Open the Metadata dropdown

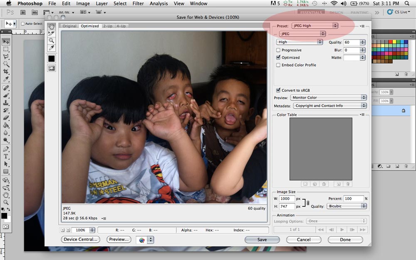point(329,106)
